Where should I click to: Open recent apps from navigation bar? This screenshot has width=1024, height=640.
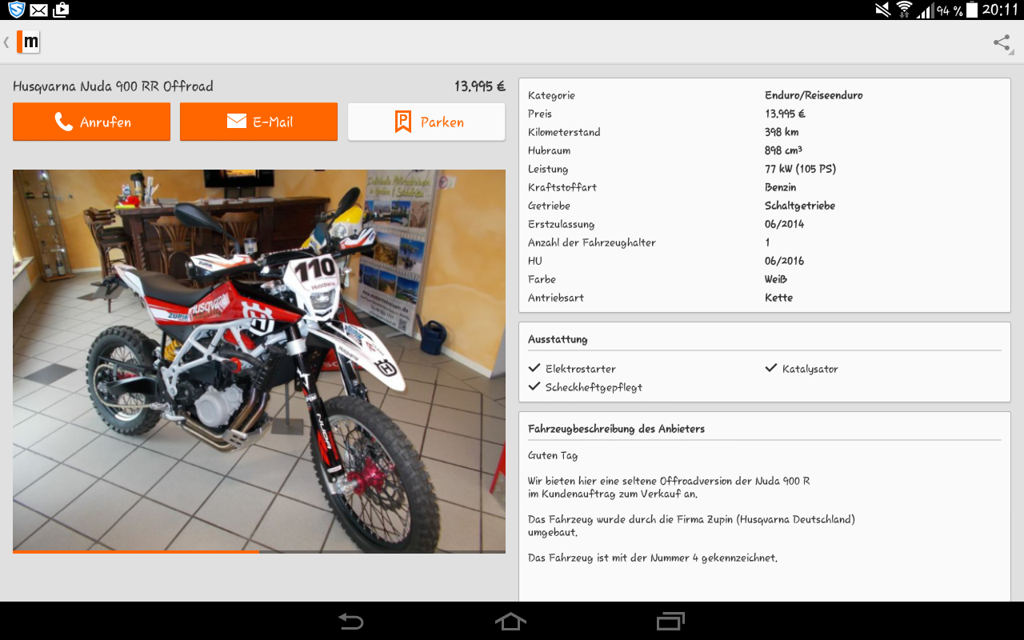[670, 621]
